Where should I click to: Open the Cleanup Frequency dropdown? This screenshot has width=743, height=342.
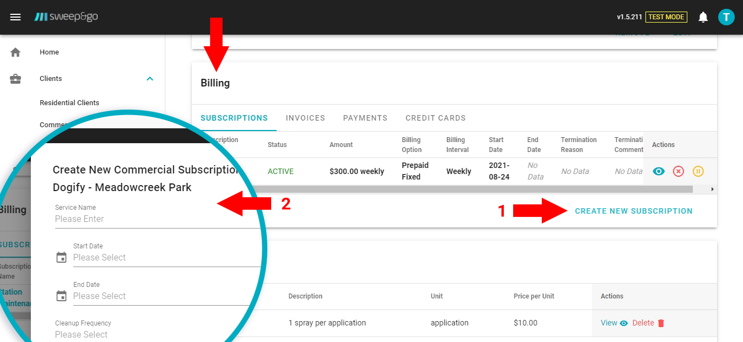click(x=138, y=334)
